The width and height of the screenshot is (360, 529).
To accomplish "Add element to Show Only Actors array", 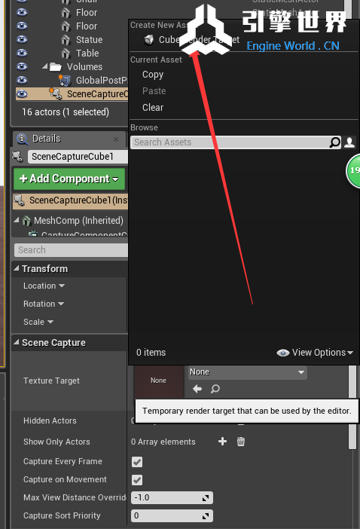I will click(222, 442).
